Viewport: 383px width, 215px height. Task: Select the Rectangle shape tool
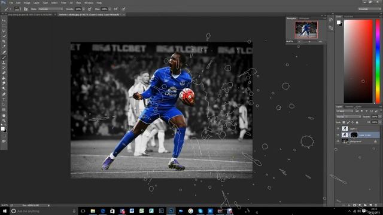pos(4,110)
